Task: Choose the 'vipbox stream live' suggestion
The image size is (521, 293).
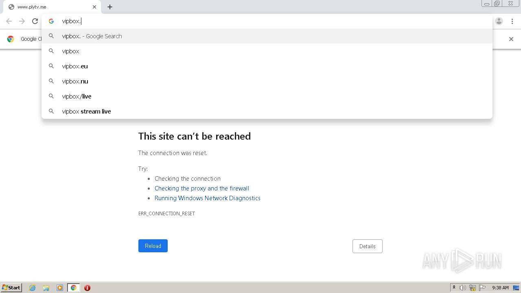Action: pos(267,112)
